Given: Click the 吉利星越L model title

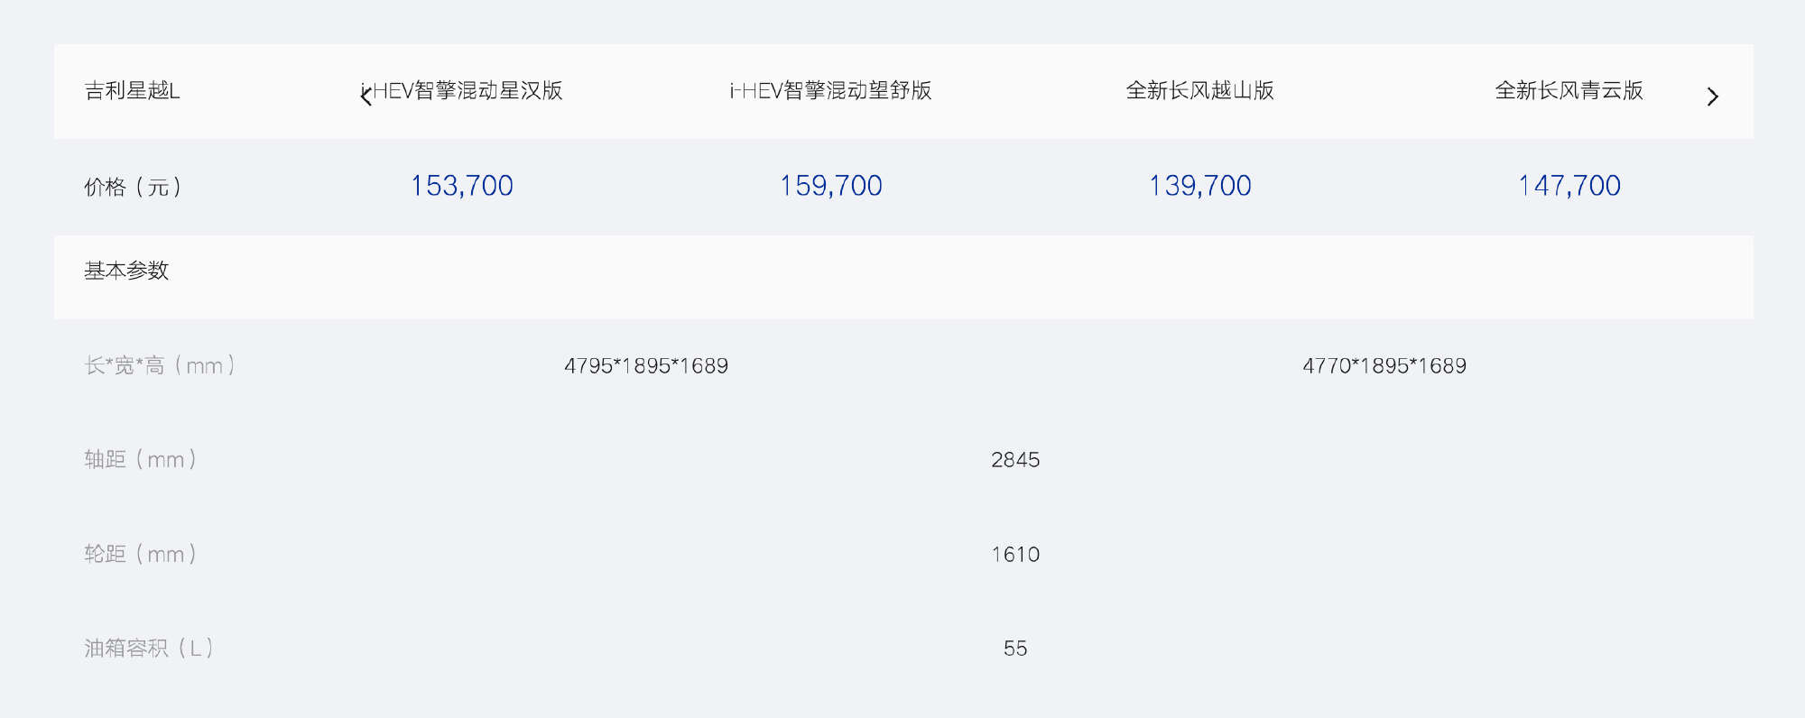Looking at the screenshot, I should [132, 90].
